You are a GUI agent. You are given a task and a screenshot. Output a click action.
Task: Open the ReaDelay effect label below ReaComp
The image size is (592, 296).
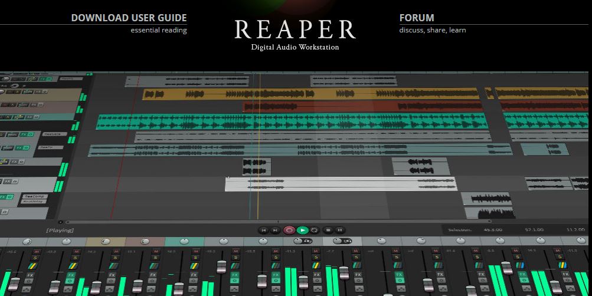tap(34, 202)
